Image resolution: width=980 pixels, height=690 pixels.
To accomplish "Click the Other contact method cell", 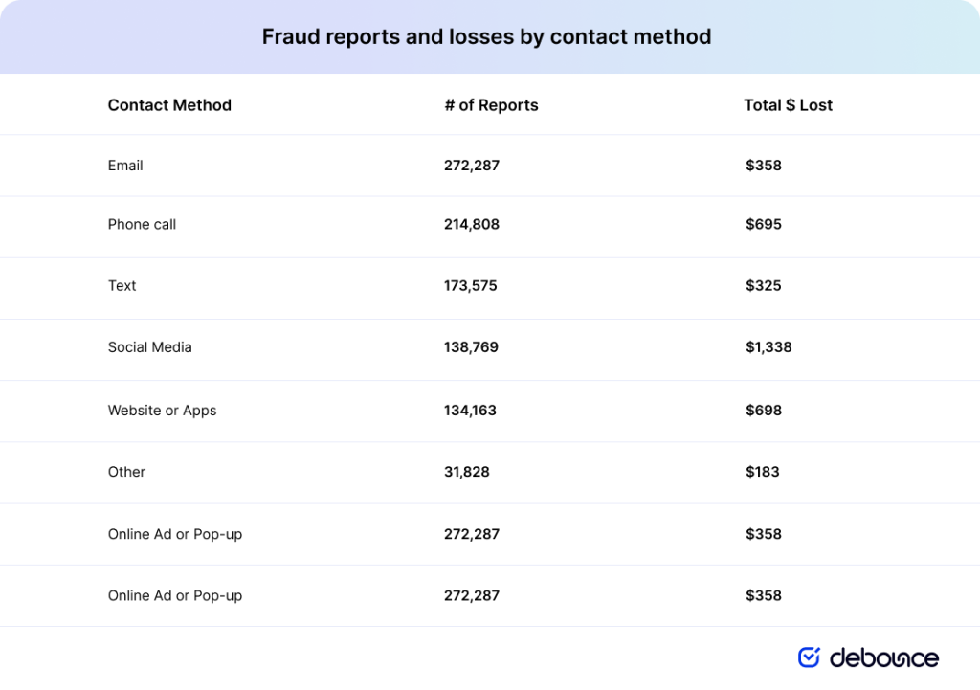I will coord(126,472).
